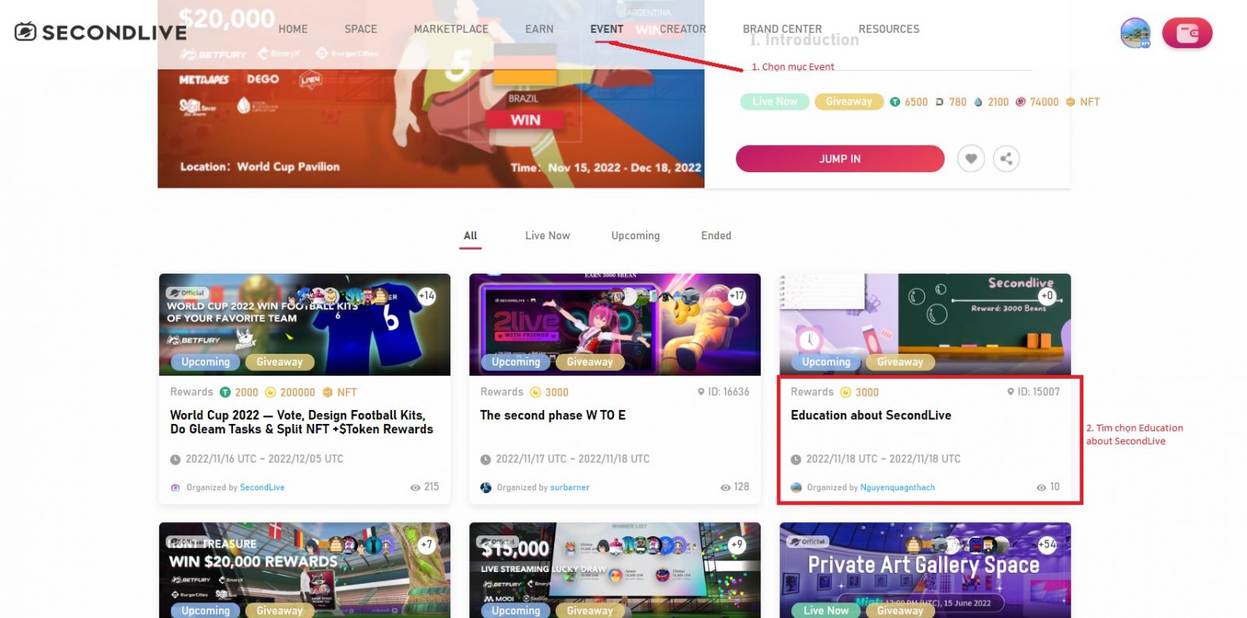
Task: Click the JUMP IN button
Action: [x=840, y=159]
